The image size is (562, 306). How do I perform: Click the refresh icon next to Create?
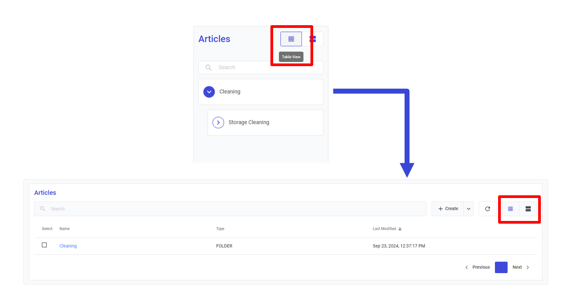pyautogui.click(x=487, y=209)
